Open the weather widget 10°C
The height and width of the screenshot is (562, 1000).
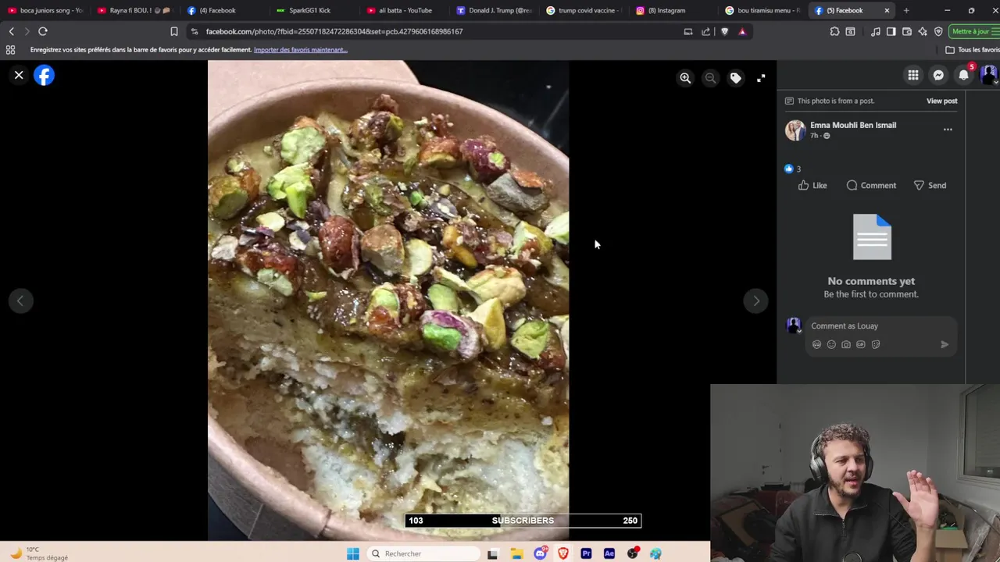39,553
